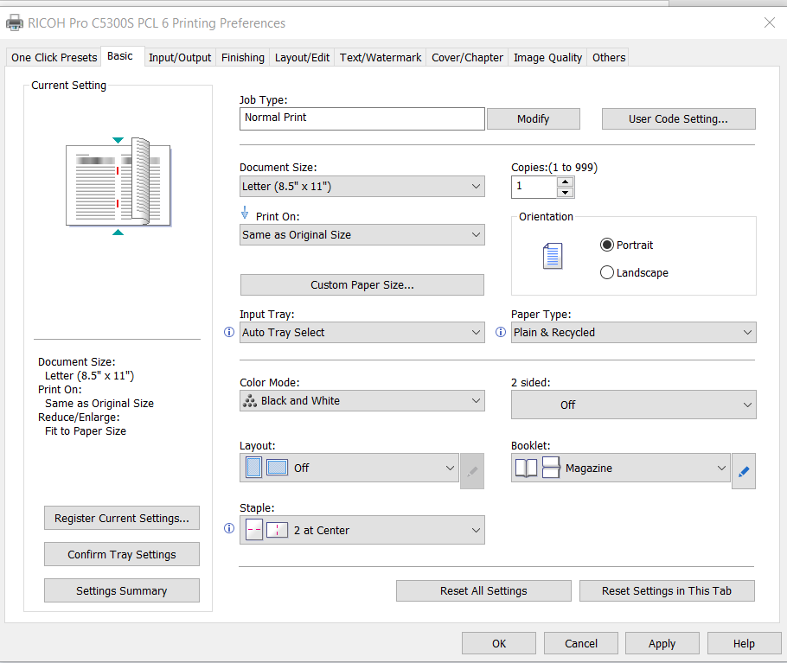
Task: Click the Apply button
Action: [662, 643]
